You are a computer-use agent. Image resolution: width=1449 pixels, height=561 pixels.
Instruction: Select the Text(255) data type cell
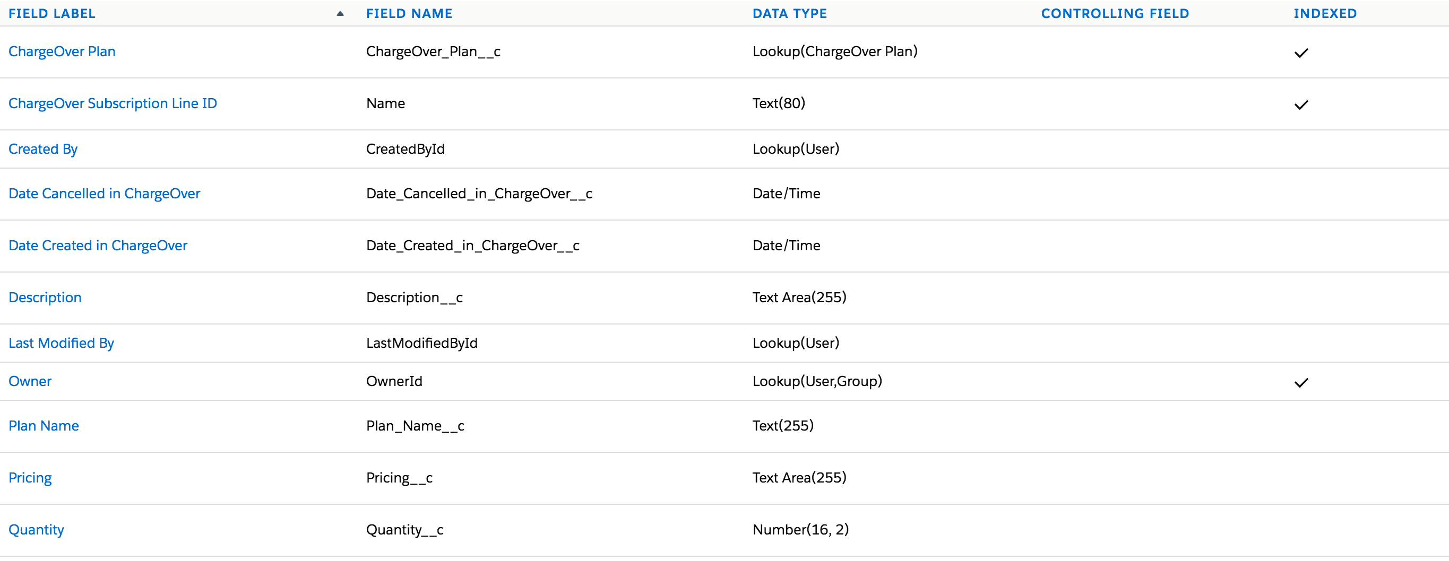(783, 426)
